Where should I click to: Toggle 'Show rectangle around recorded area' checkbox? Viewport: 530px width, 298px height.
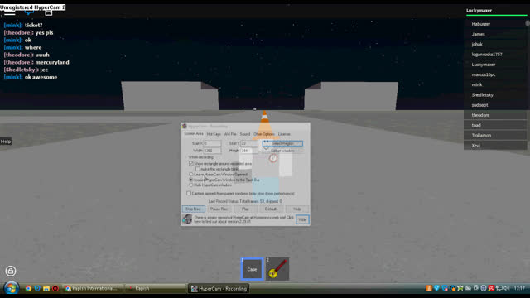191,164
